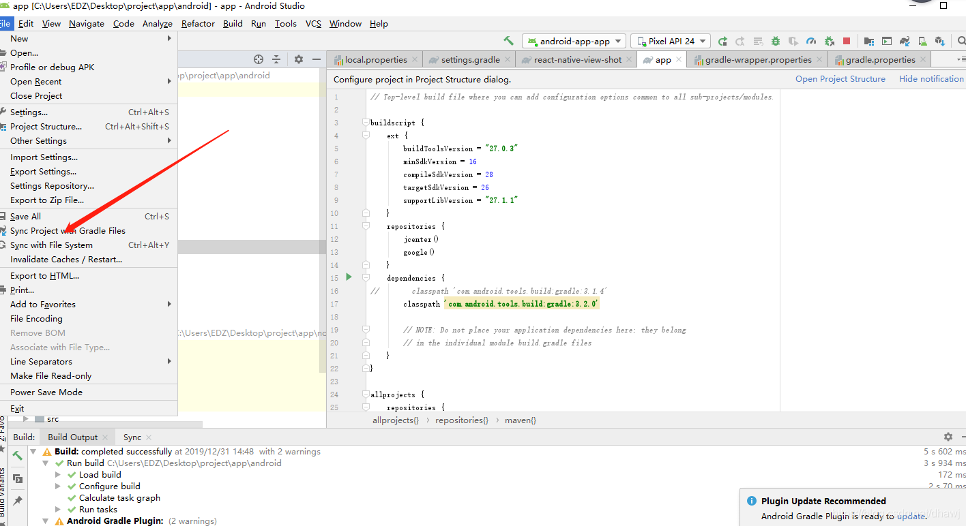Click the run gutter arrow beside dependencies
The width and height of the screenshot is (966, 526).
click(349, 277)
